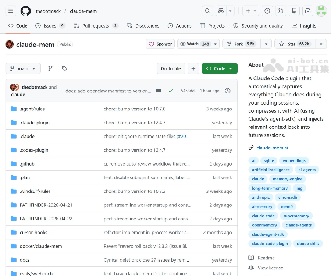Open the search magnifier button
This screenshot has height=276, width=331.
(x=207, y=11)
